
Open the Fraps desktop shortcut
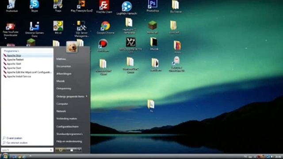tap(58, 6)
